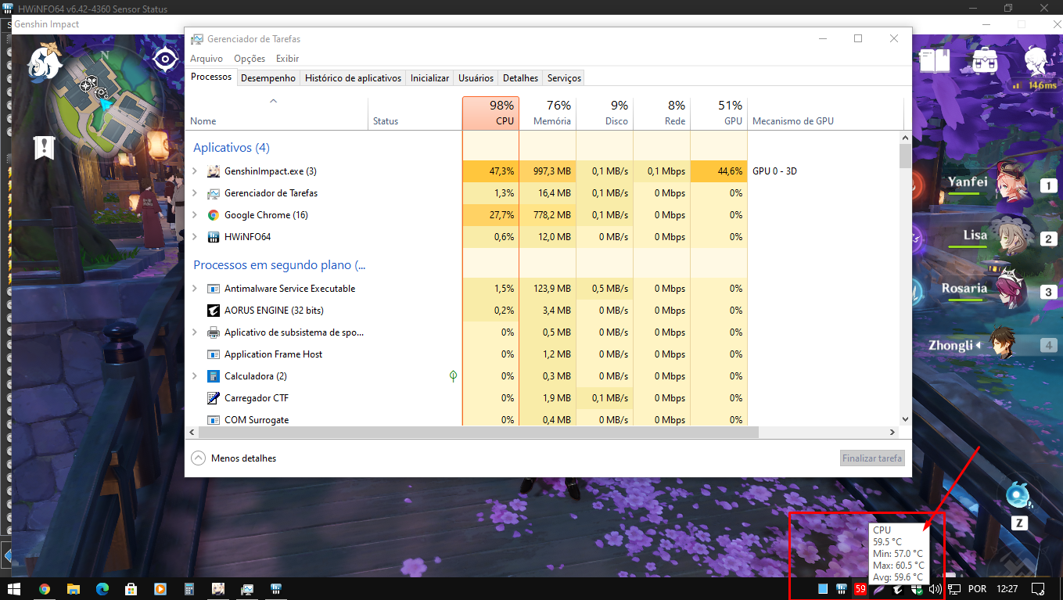Collapse view with Menos detalhes
The image size is (1063, 600).
(234, 458)
